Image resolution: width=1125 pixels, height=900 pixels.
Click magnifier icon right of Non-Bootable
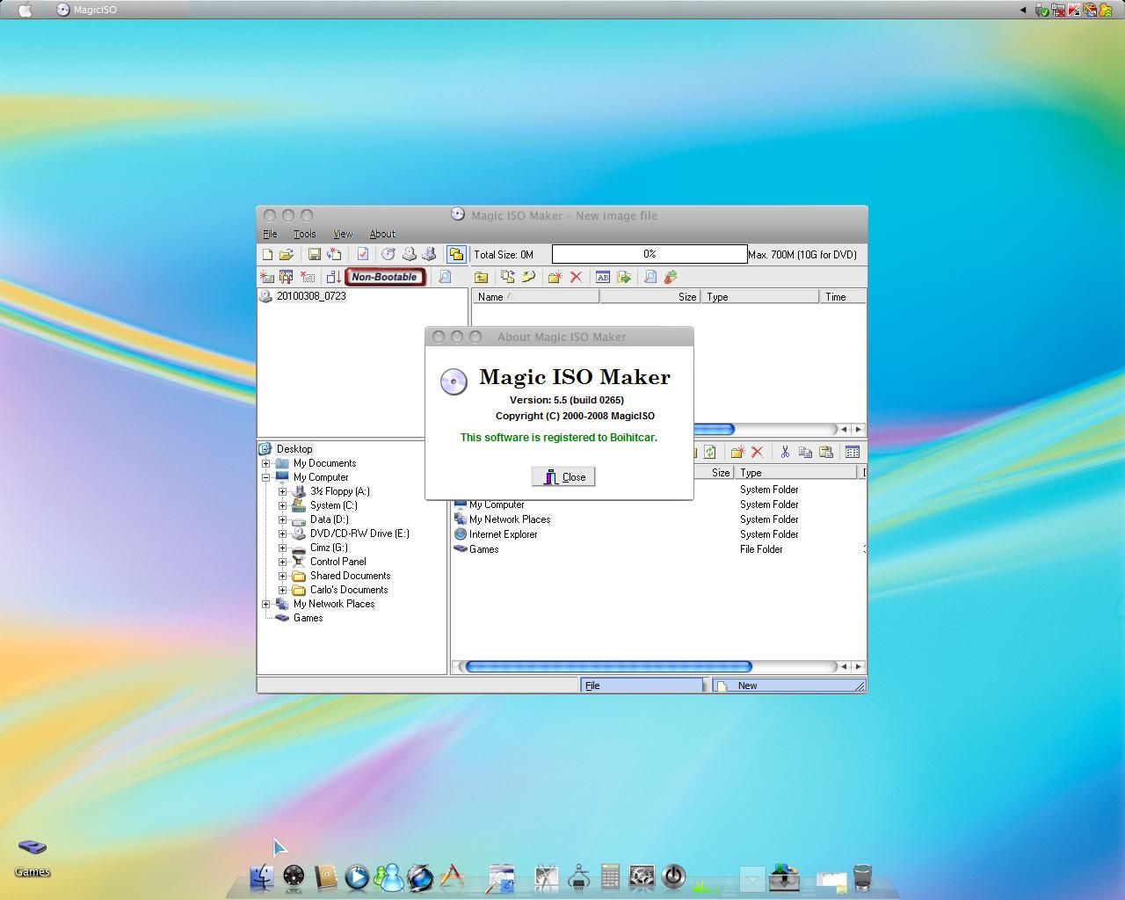coord(445,277)
